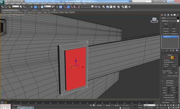Toggle the Percent Snap icon
Image resolution: width=180 pixels, height=109 pixels.
pos(71,7)
